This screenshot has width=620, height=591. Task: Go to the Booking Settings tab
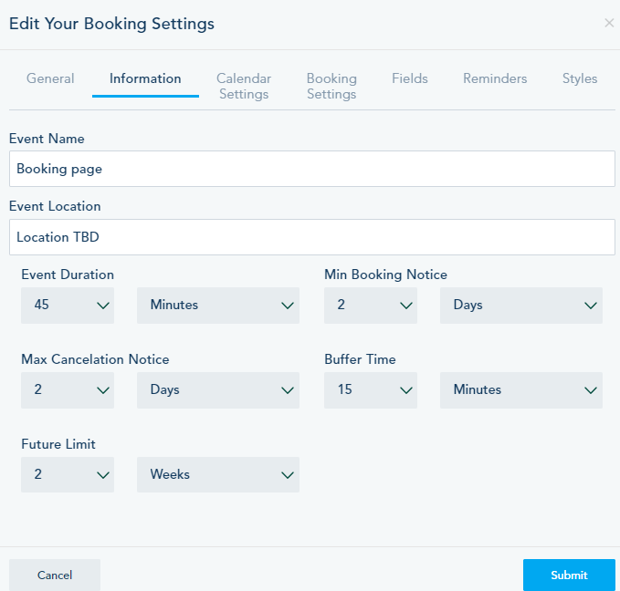(x=331, y=87)
